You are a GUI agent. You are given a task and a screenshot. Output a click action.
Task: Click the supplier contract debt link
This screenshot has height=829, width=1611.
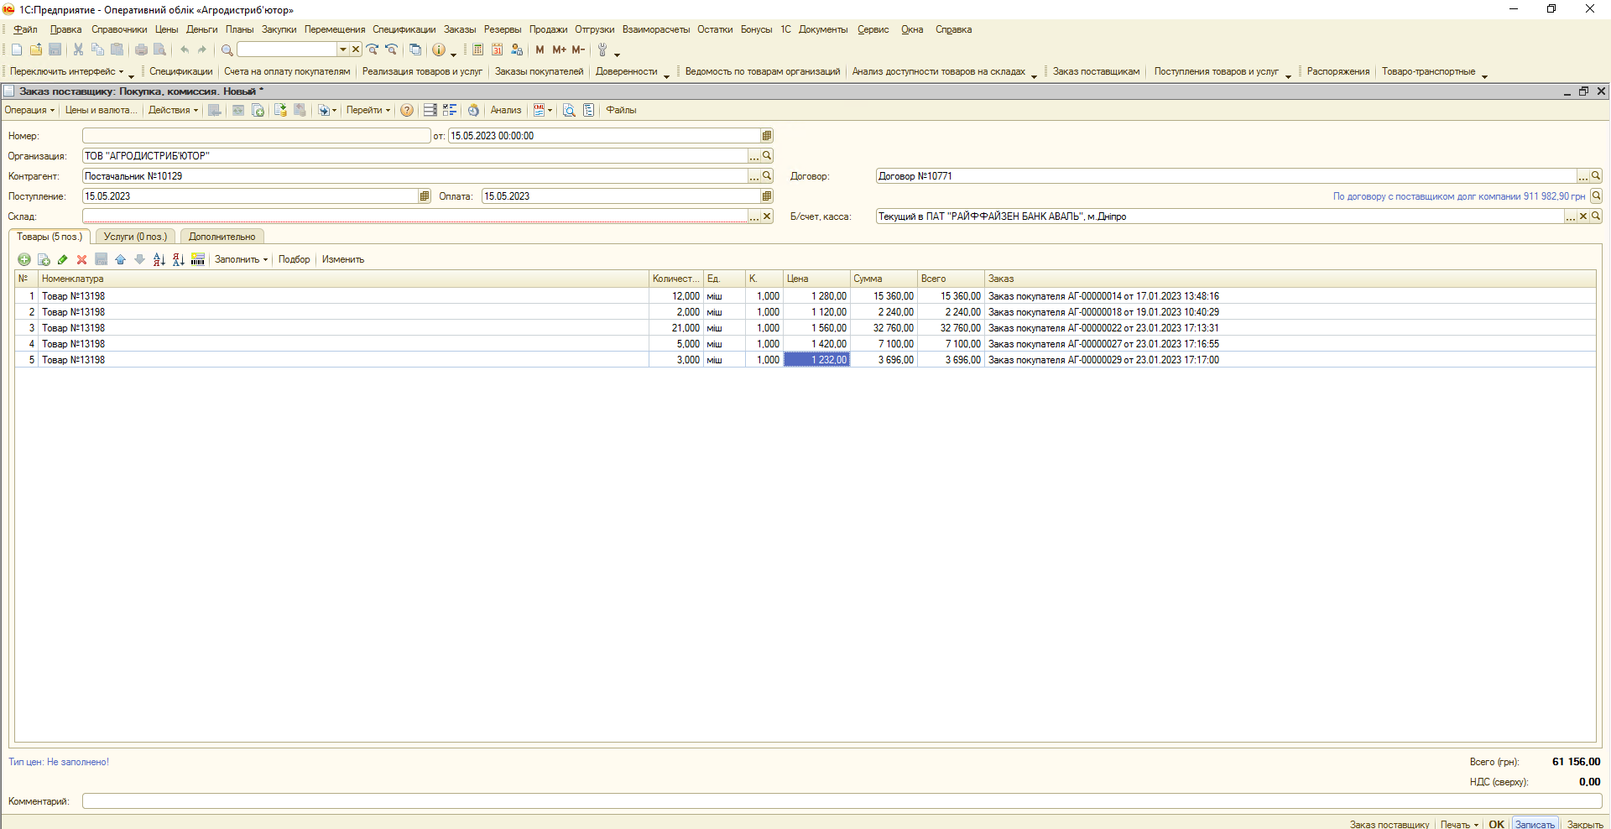click(x=1458, y=196)
